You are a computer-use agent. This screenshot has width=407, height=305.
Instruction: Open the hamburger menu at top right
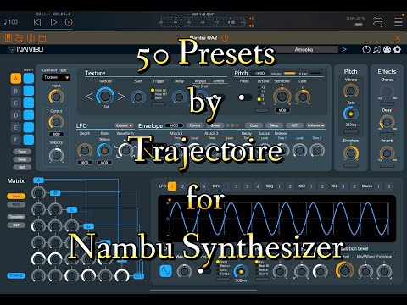tap(399, 22)
